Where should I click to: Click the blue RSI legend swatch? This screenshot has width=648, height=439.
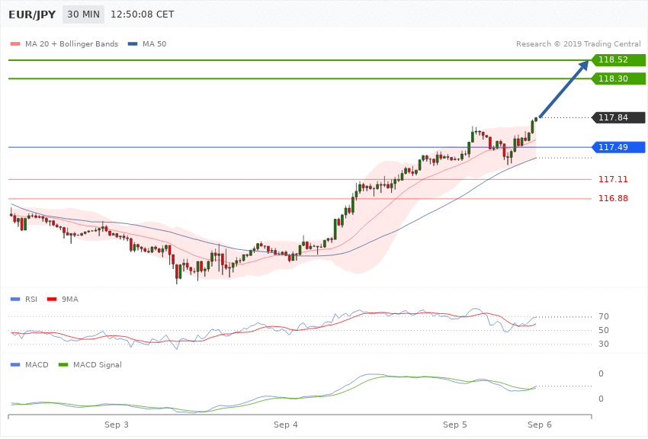15,299
